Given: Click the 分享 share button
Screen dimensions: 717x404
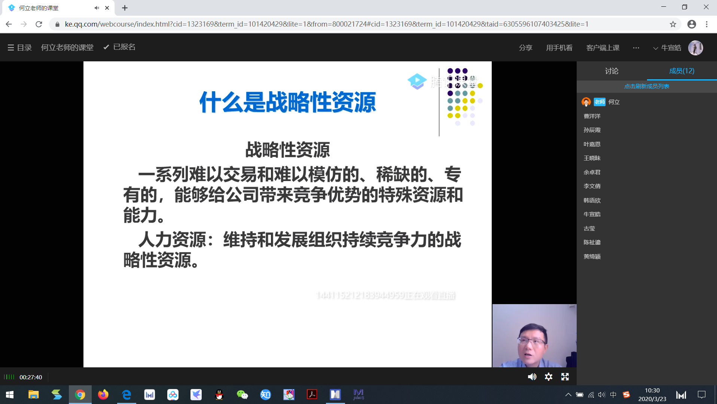Looking at the screenshot, I should [x=525, y=48].
